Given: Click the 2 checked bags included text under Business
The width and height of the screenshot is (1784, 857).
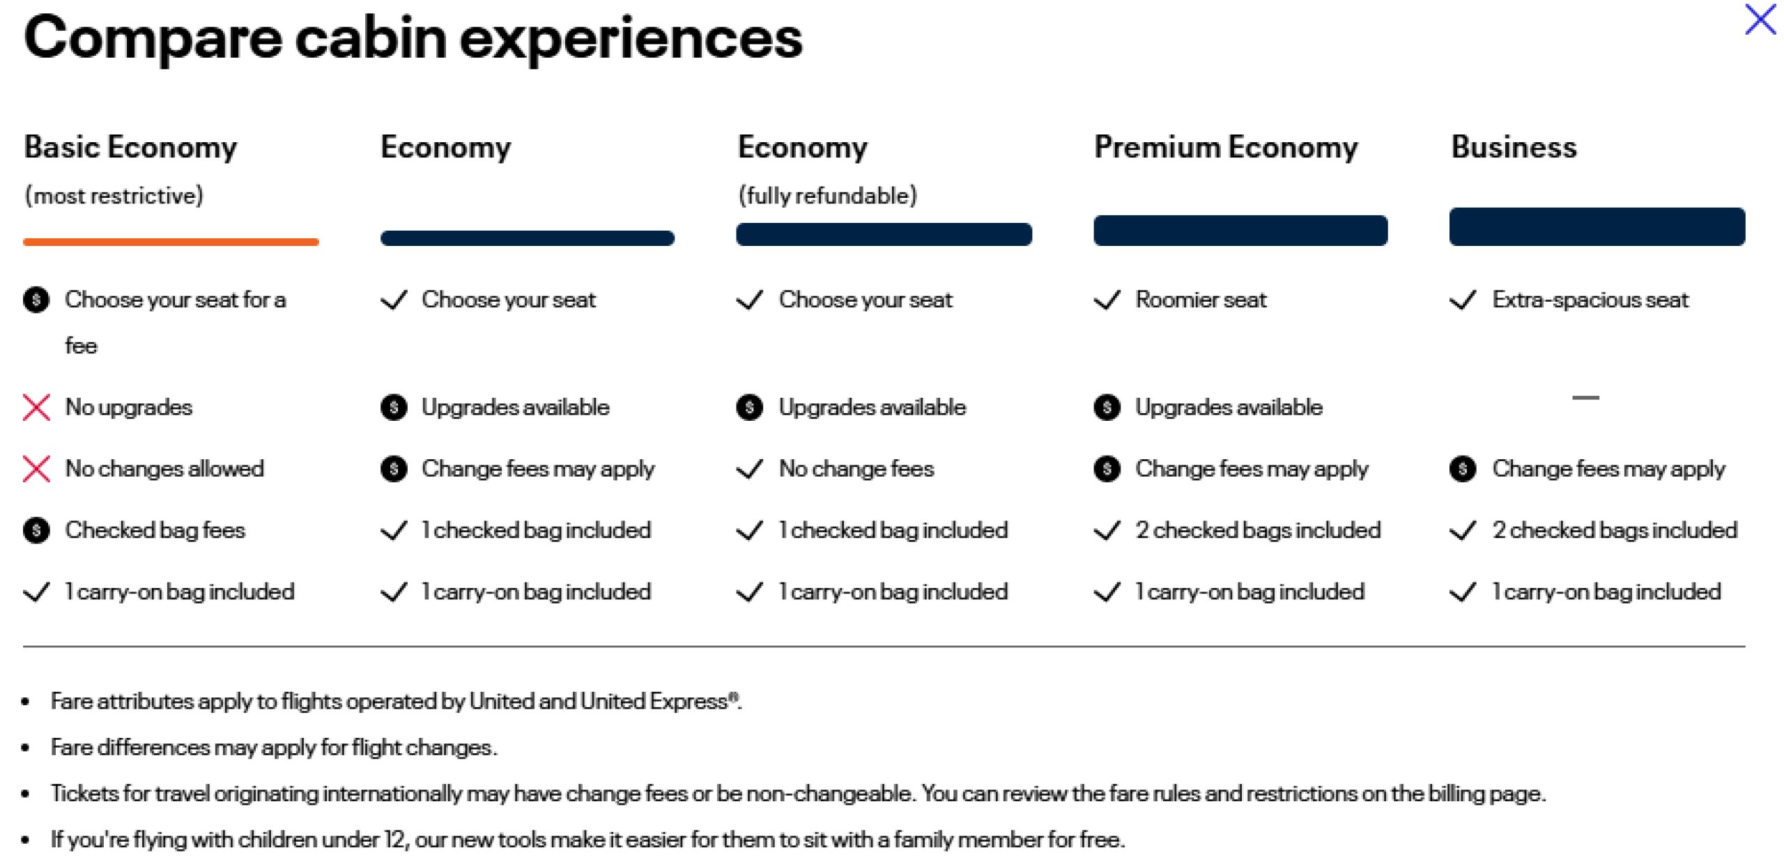Looking at the screenshot, I should pyautogui.click(x=1614, y=531).
